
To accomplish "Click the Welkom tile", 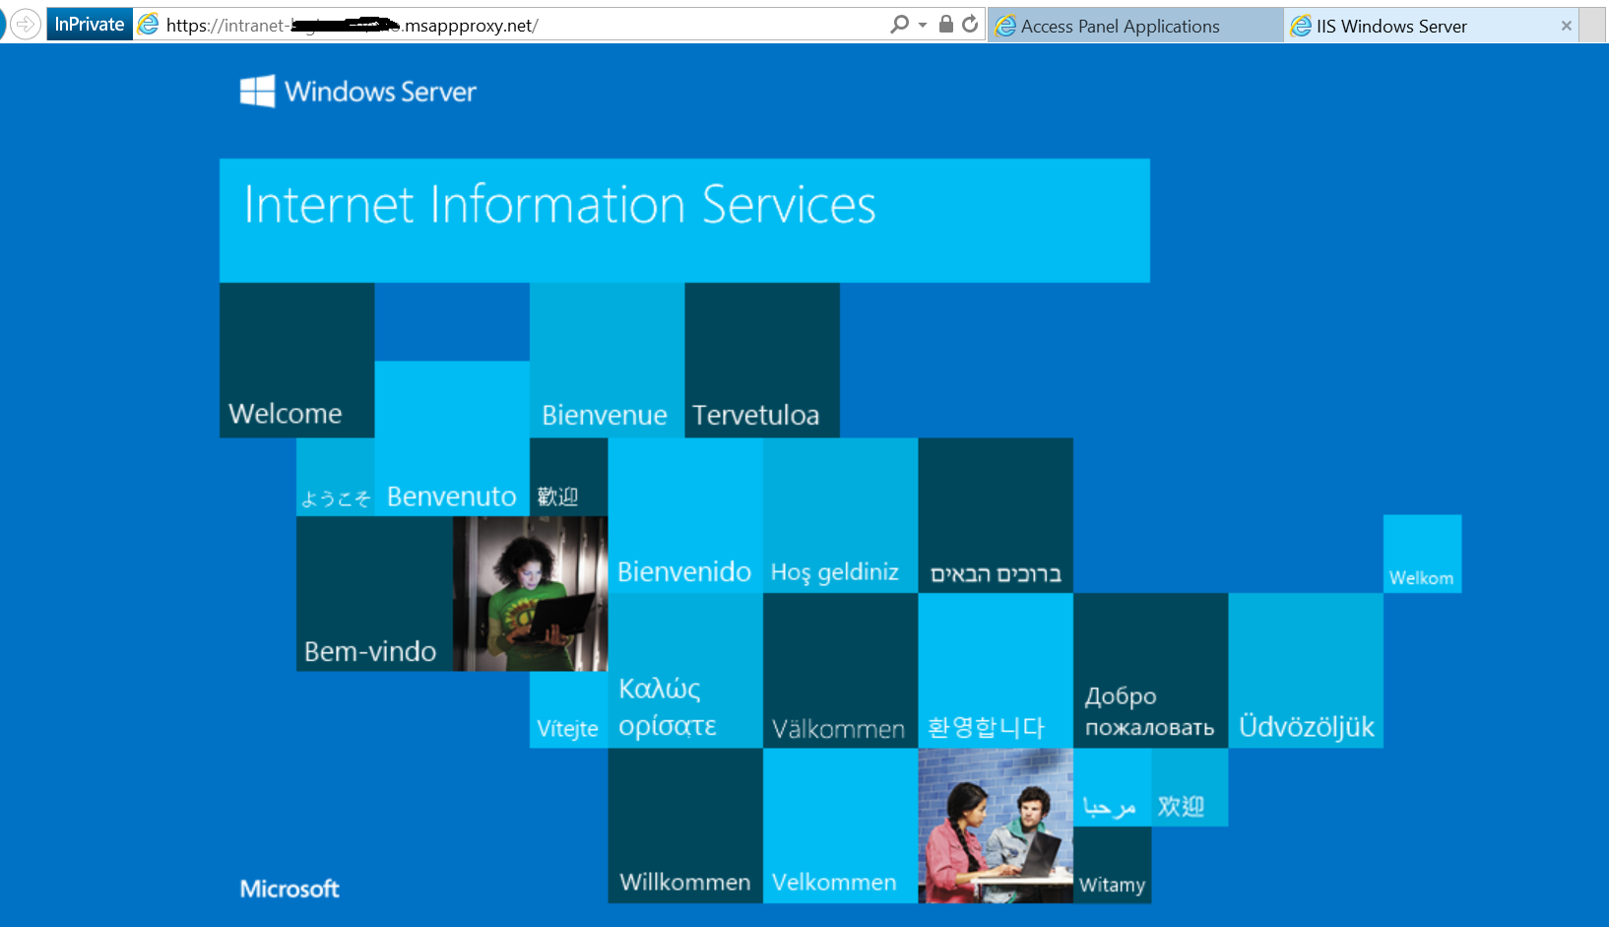I will pos(1422,554).
